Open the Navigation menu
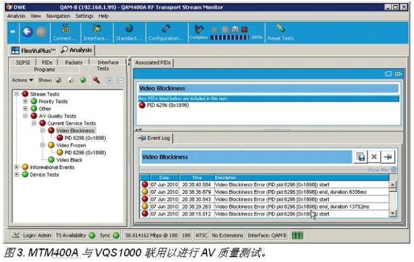Screen dimensions: 414x262 58,16
